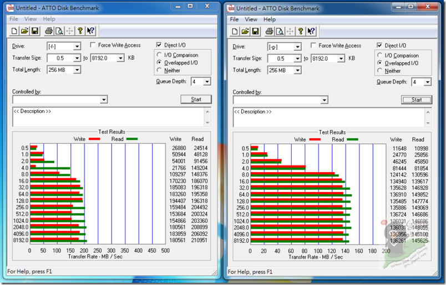Click New file icon in right window toolbar

235,31
